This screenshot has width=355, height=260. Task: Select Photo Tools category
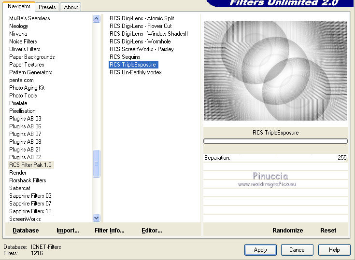click(x=23, y=96)
